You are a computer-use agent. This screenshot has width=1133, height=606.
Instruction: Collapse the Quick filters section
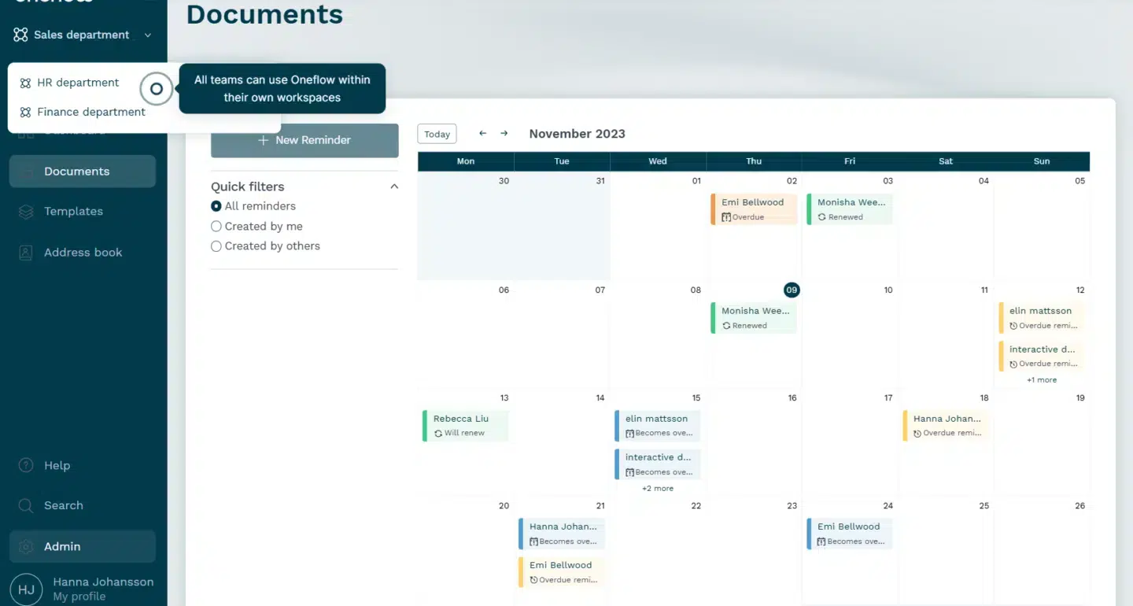[x=393, y=187]
